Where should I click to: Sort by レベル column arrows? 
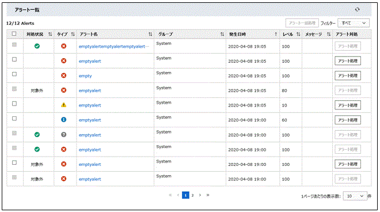tap(298, 34)
